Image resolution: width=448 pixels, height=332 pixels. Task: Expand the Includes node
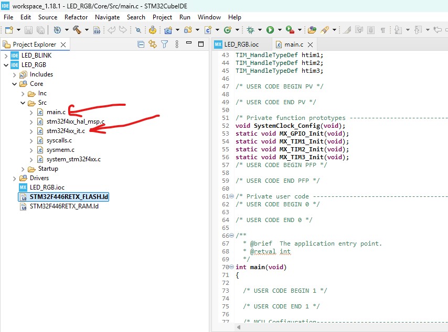[x=14, y=75]
